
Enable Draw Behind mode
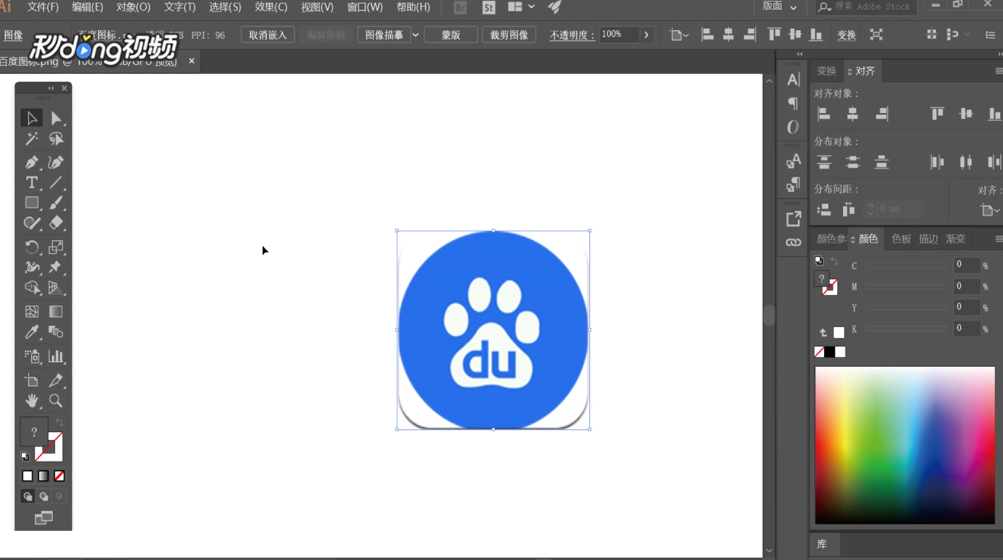(x=44, y=496)
